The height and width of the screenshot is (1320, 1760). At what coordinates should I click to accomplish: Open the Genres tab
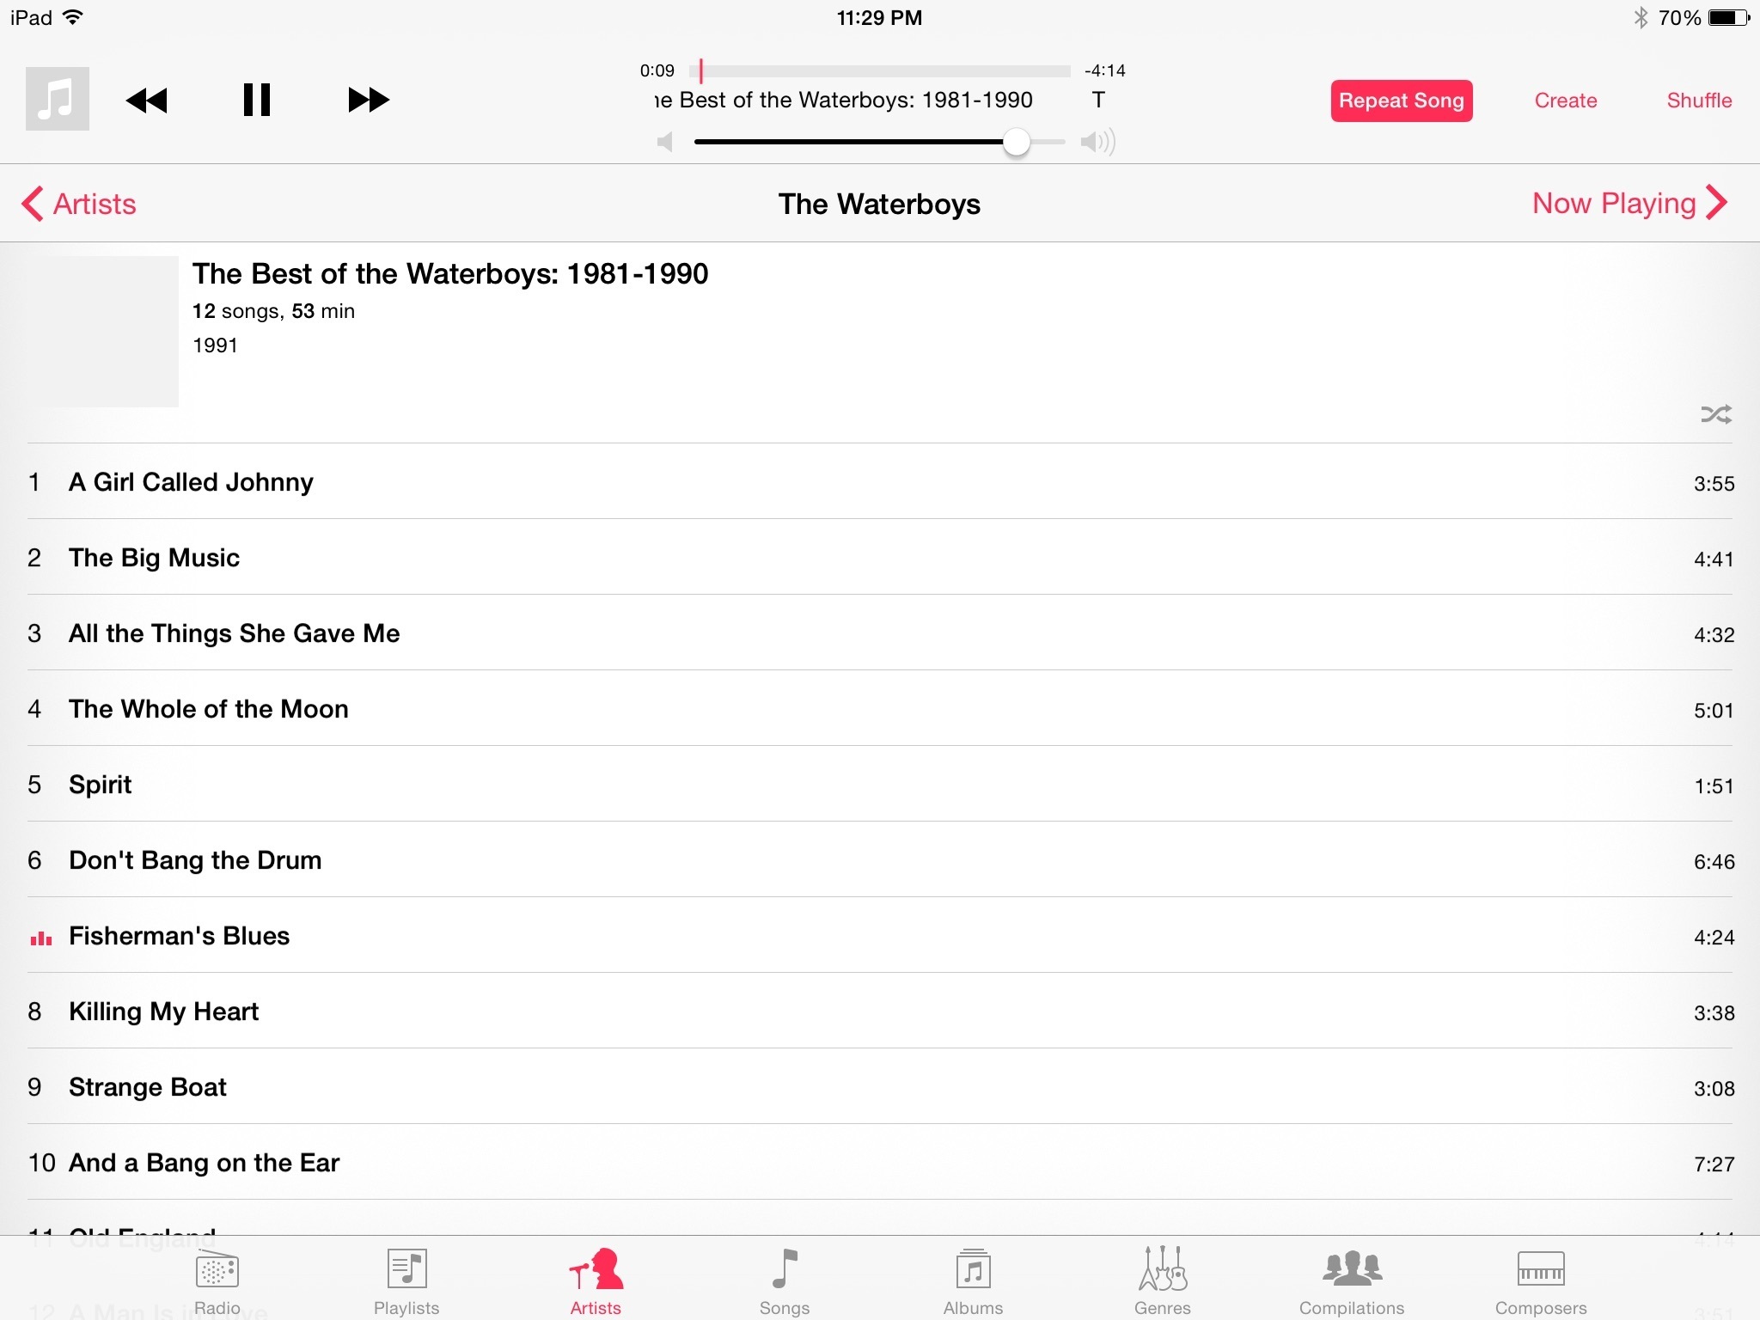pos(1162,1282)
